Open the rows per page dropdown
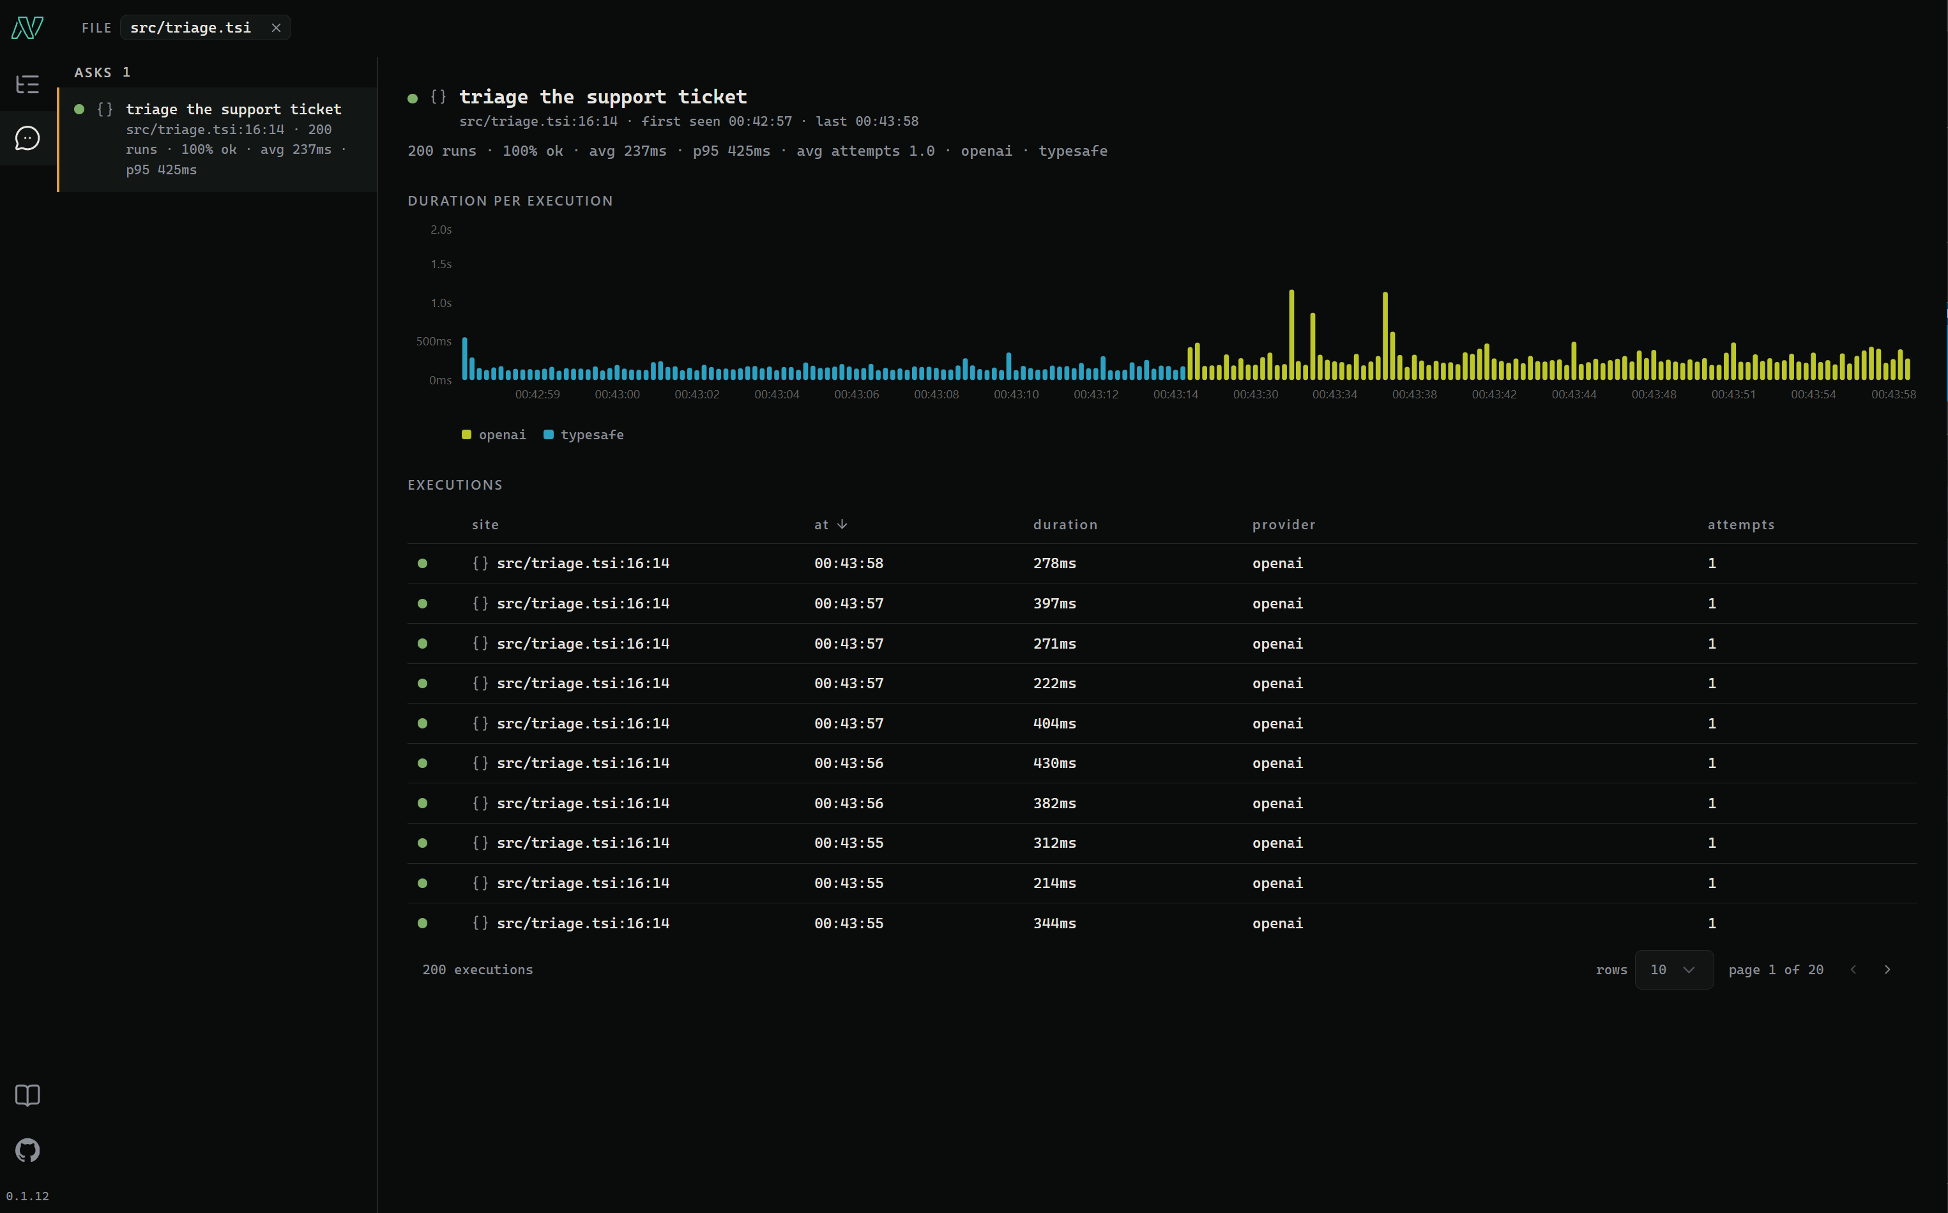Screen dimensions: 1948x1213 click(1674, 970)
